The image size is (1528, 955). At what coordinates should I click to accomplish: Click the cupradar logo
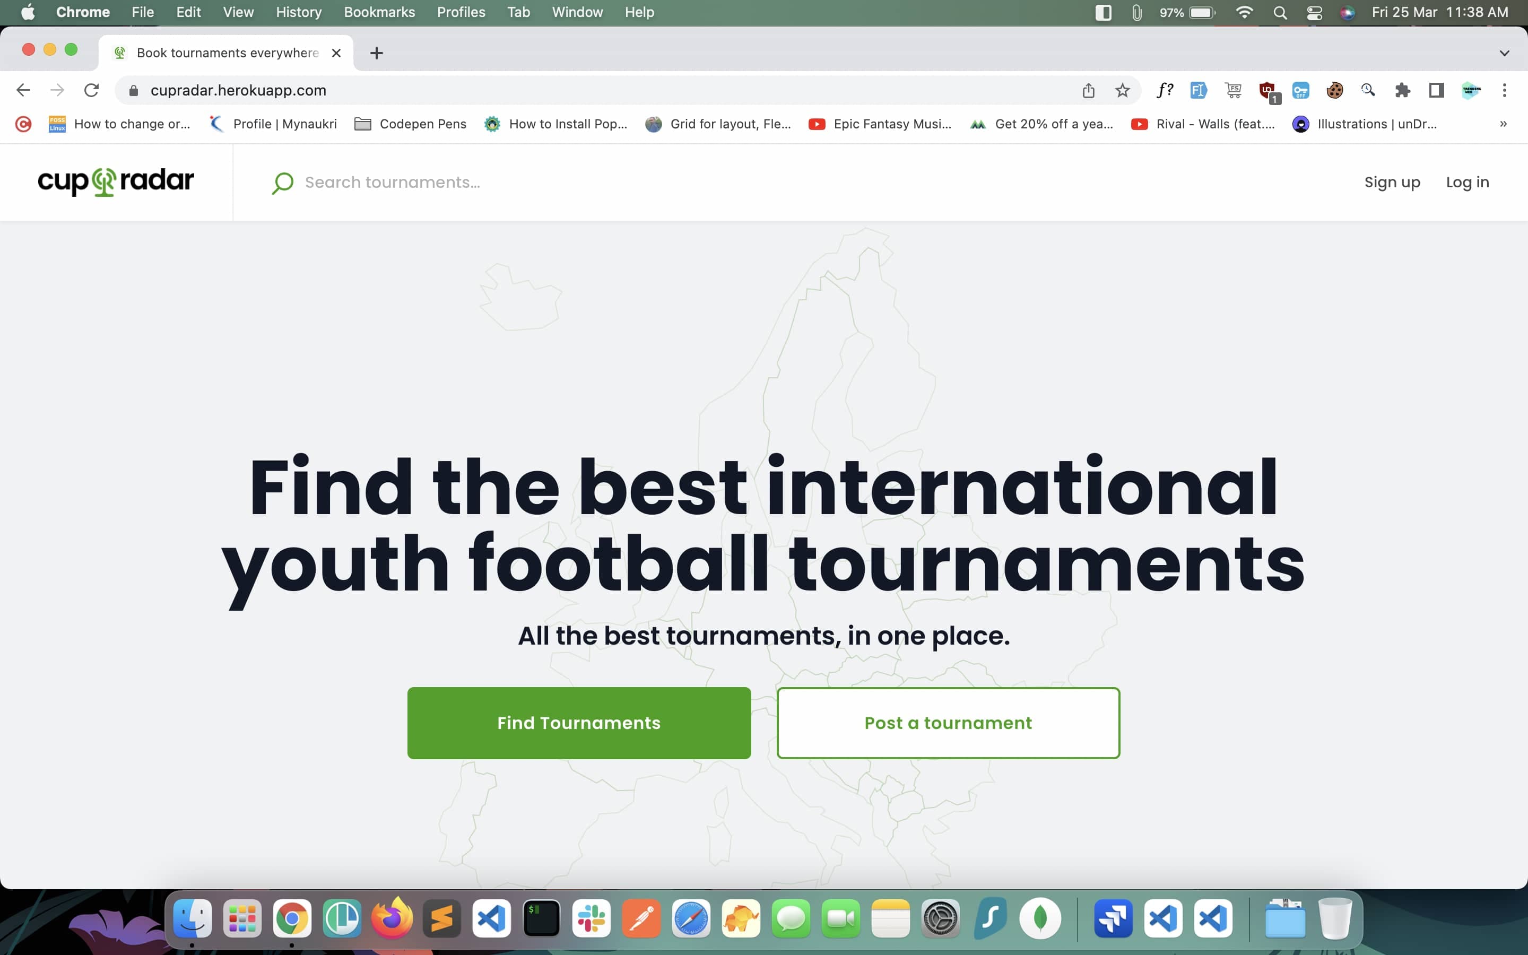[x=116, y=182]
